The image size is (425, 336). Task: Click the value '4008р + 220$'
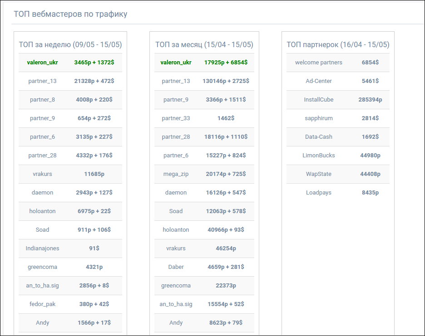pyautogui.click(x=94, y=100)
